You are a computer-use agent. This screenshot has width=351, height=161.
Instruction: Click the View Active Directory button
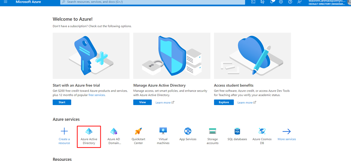tap(142, 102)
